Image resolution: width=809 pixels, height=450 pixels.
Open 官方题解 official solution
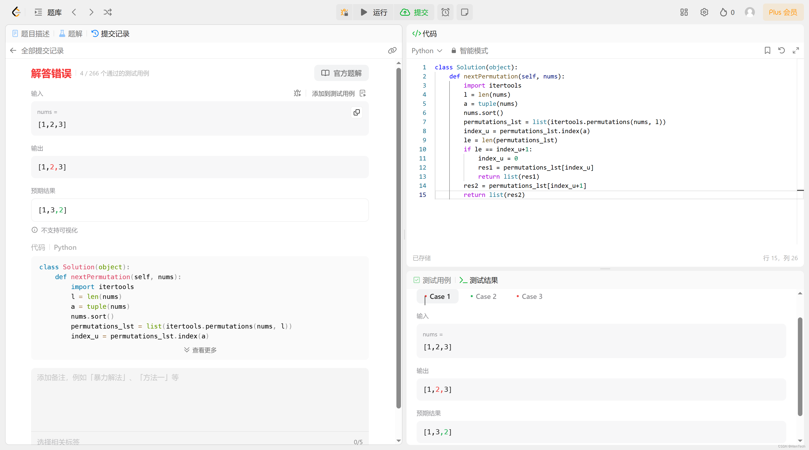pos(341,73)
